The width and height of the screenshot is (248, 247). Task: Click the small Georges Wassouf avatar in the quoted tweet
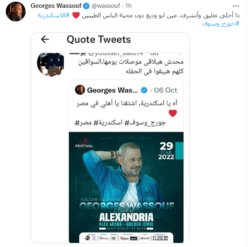tap(80, 90)
